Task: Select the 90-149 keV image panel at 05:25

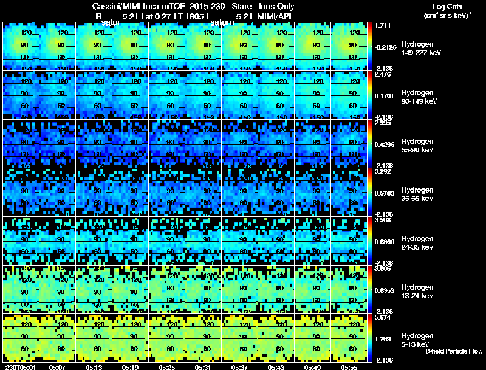Action: pos(166,95)
